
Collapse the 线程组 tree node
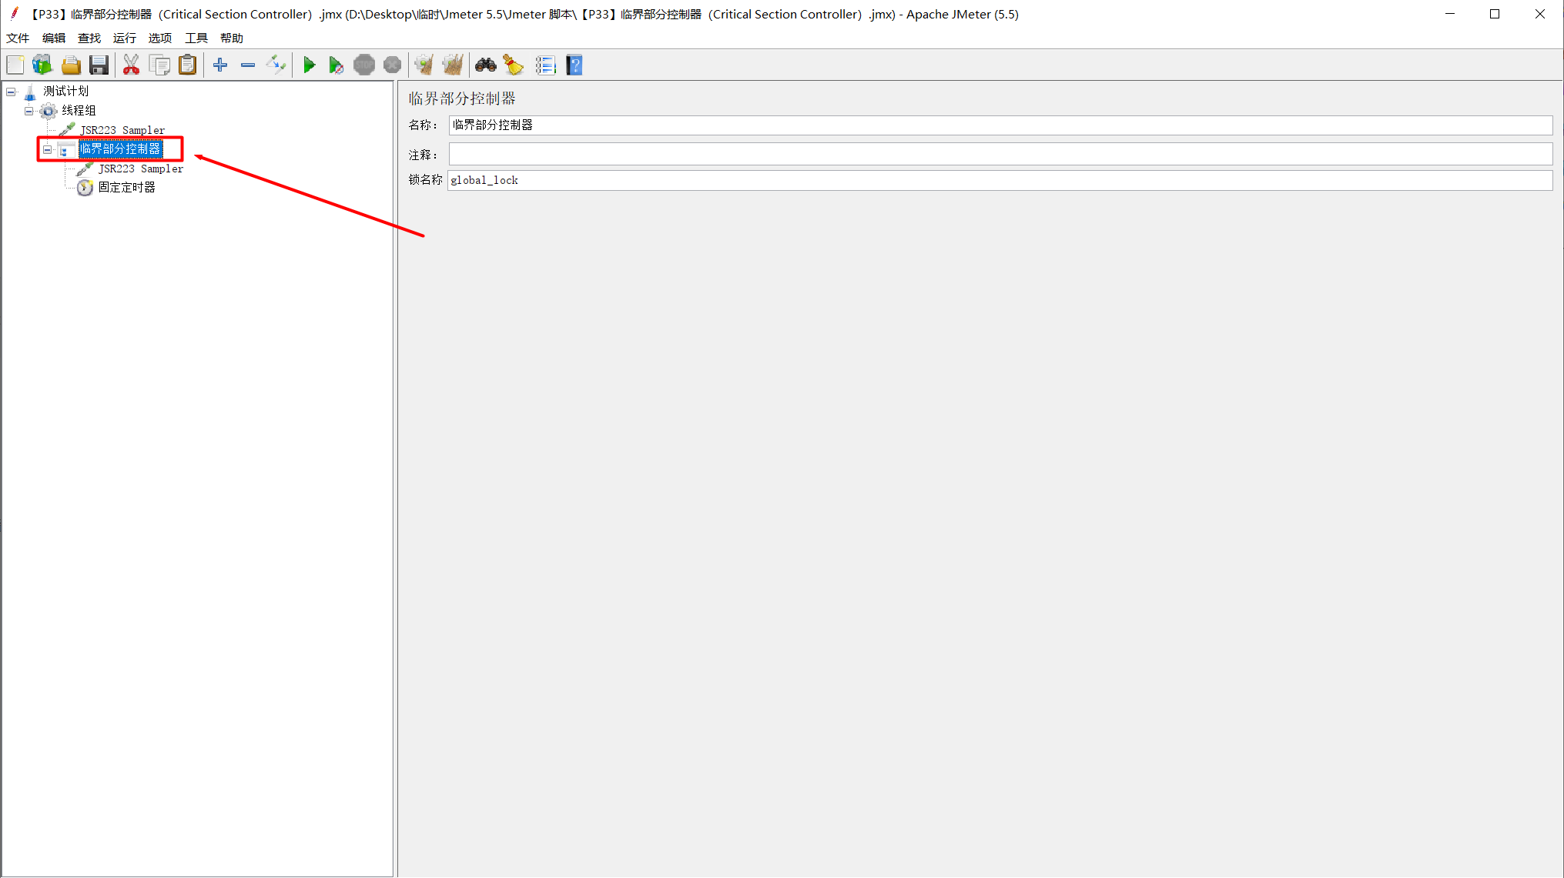click(x=29, y=111)
